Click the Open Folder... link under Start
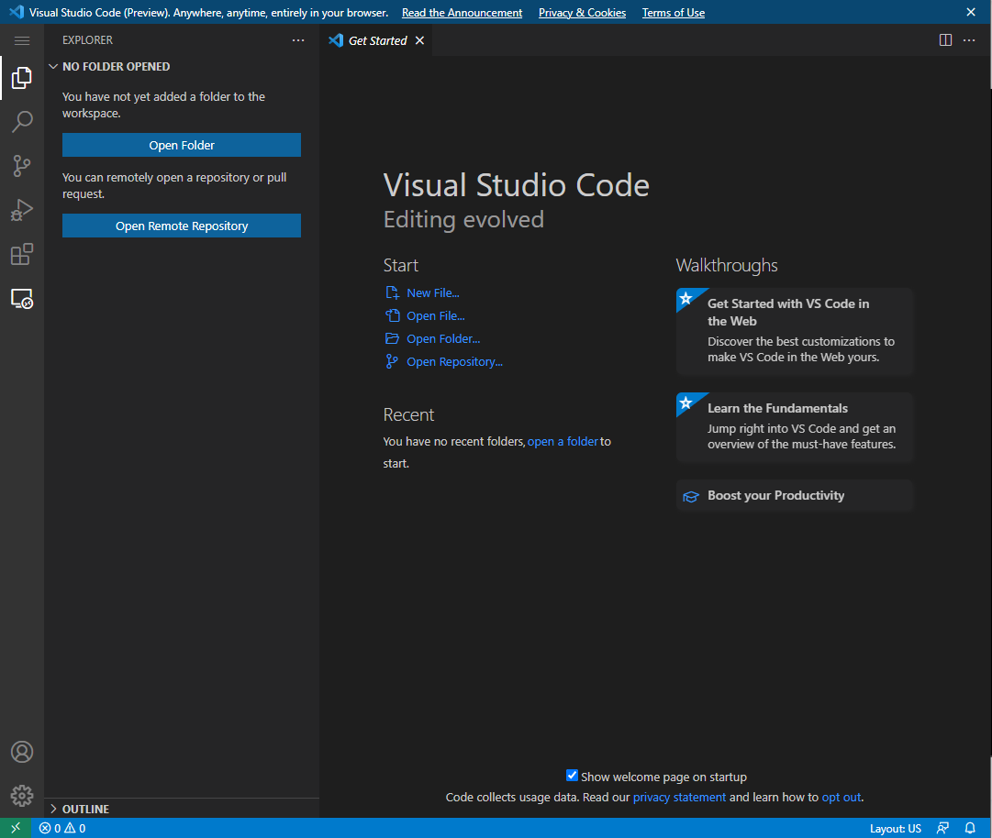This screenshot has width=992, height=838. (x=443, y=338)
